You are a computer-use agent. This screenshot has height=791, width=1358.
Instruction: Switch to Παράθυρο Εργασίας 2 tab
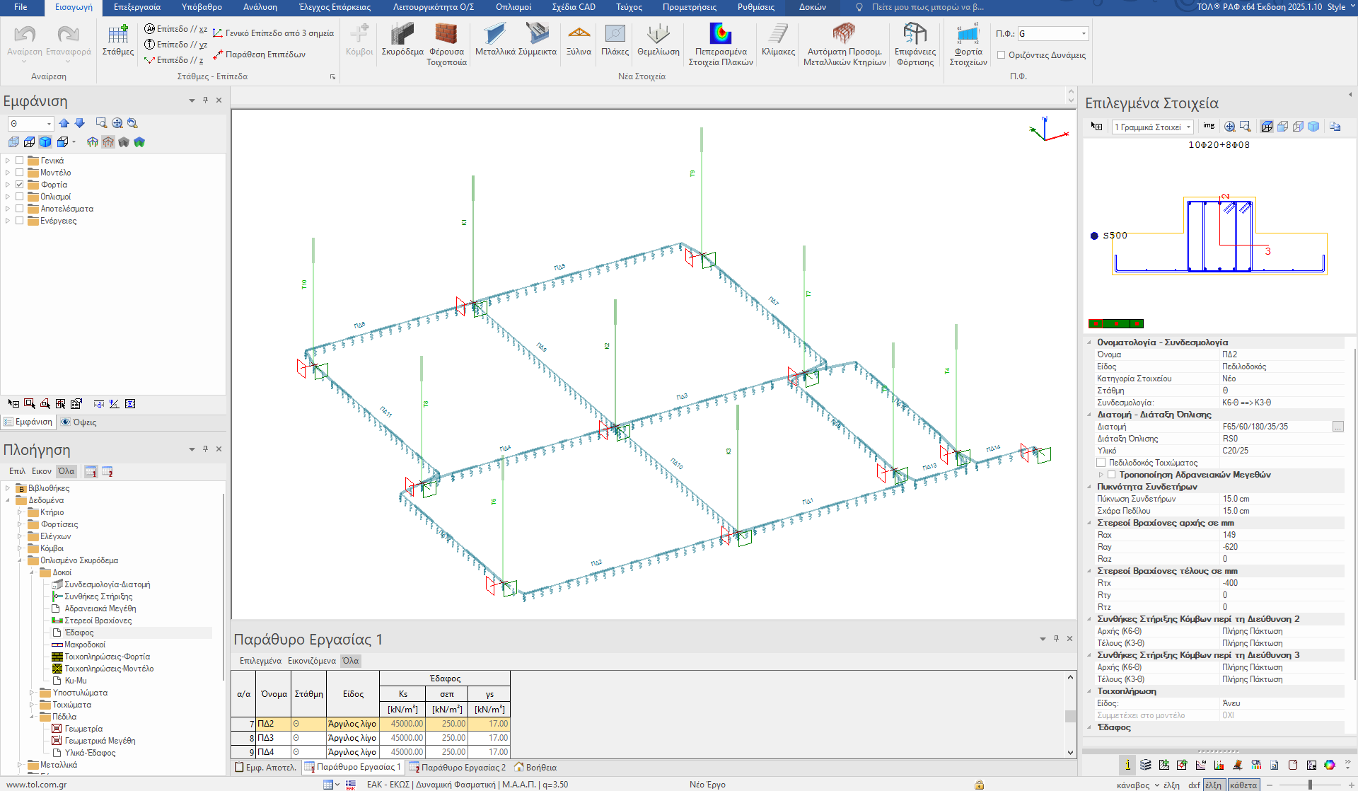(x=458, y=767)
